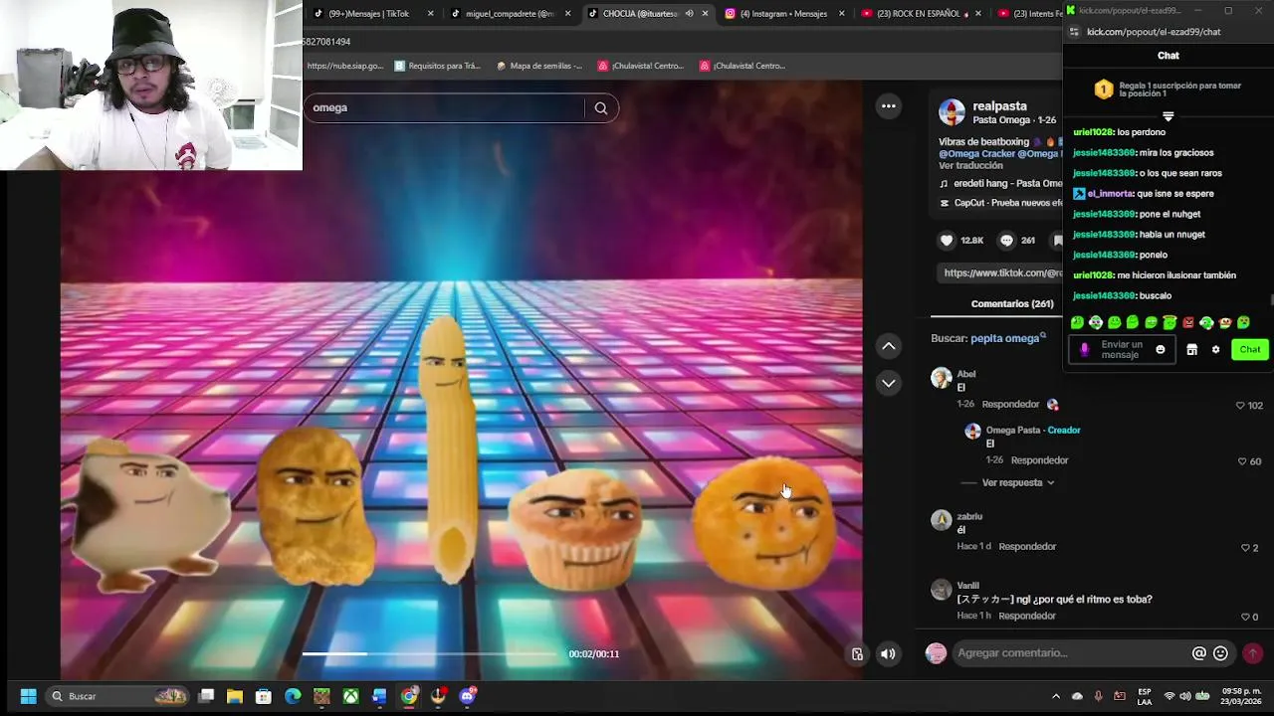Screen dimensions: 1274x716
Task: Click eredeti hang music link
Action: (1000, 184)
